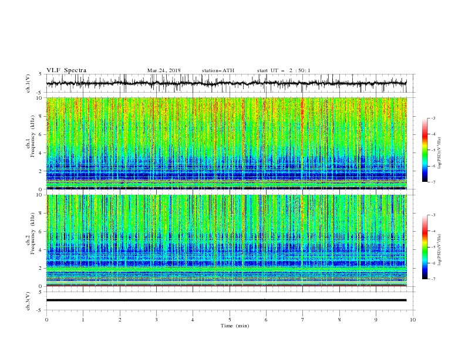This screenshot has width=465, height=359.
Task: Click time axis tick label "5"
Action: (230, 320)
